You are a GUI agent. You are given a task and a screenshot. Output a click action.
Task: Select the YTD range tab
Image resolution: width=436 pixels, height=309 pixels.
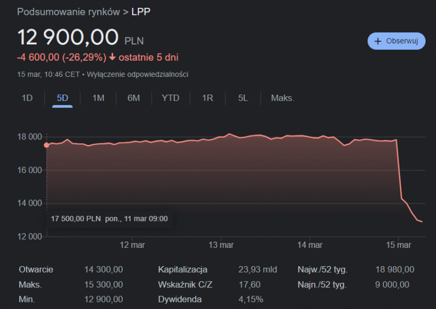coord(170,98)
